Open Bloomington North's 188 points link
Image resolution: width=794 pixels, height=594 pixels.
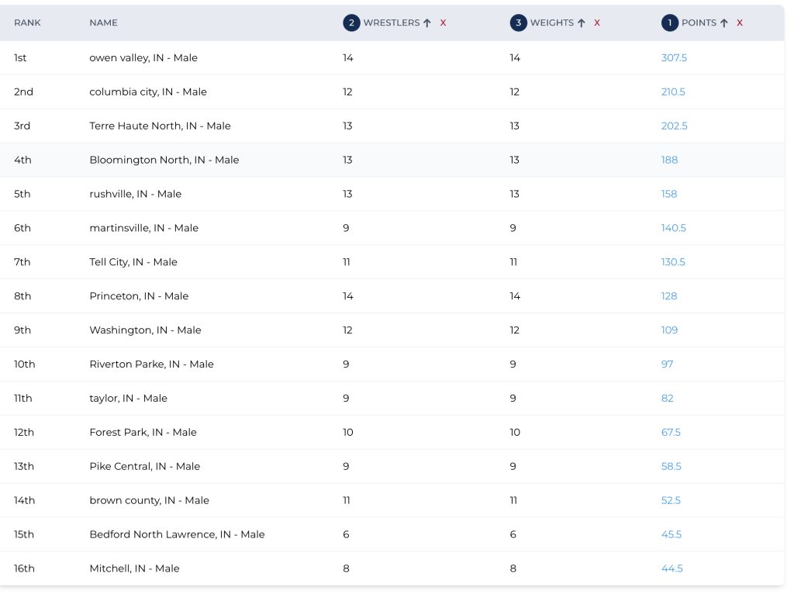click(669, 161)
